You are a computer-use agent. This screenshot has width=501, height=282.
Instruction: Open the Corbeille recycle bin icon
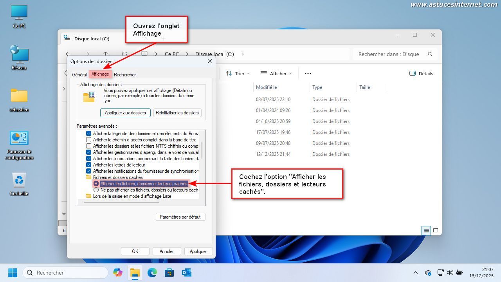[x=19, y=182]
